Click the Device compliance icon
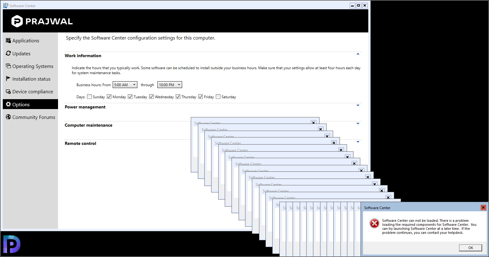The height and width of the screenshot is (257, 489). (x=8, y=91)
